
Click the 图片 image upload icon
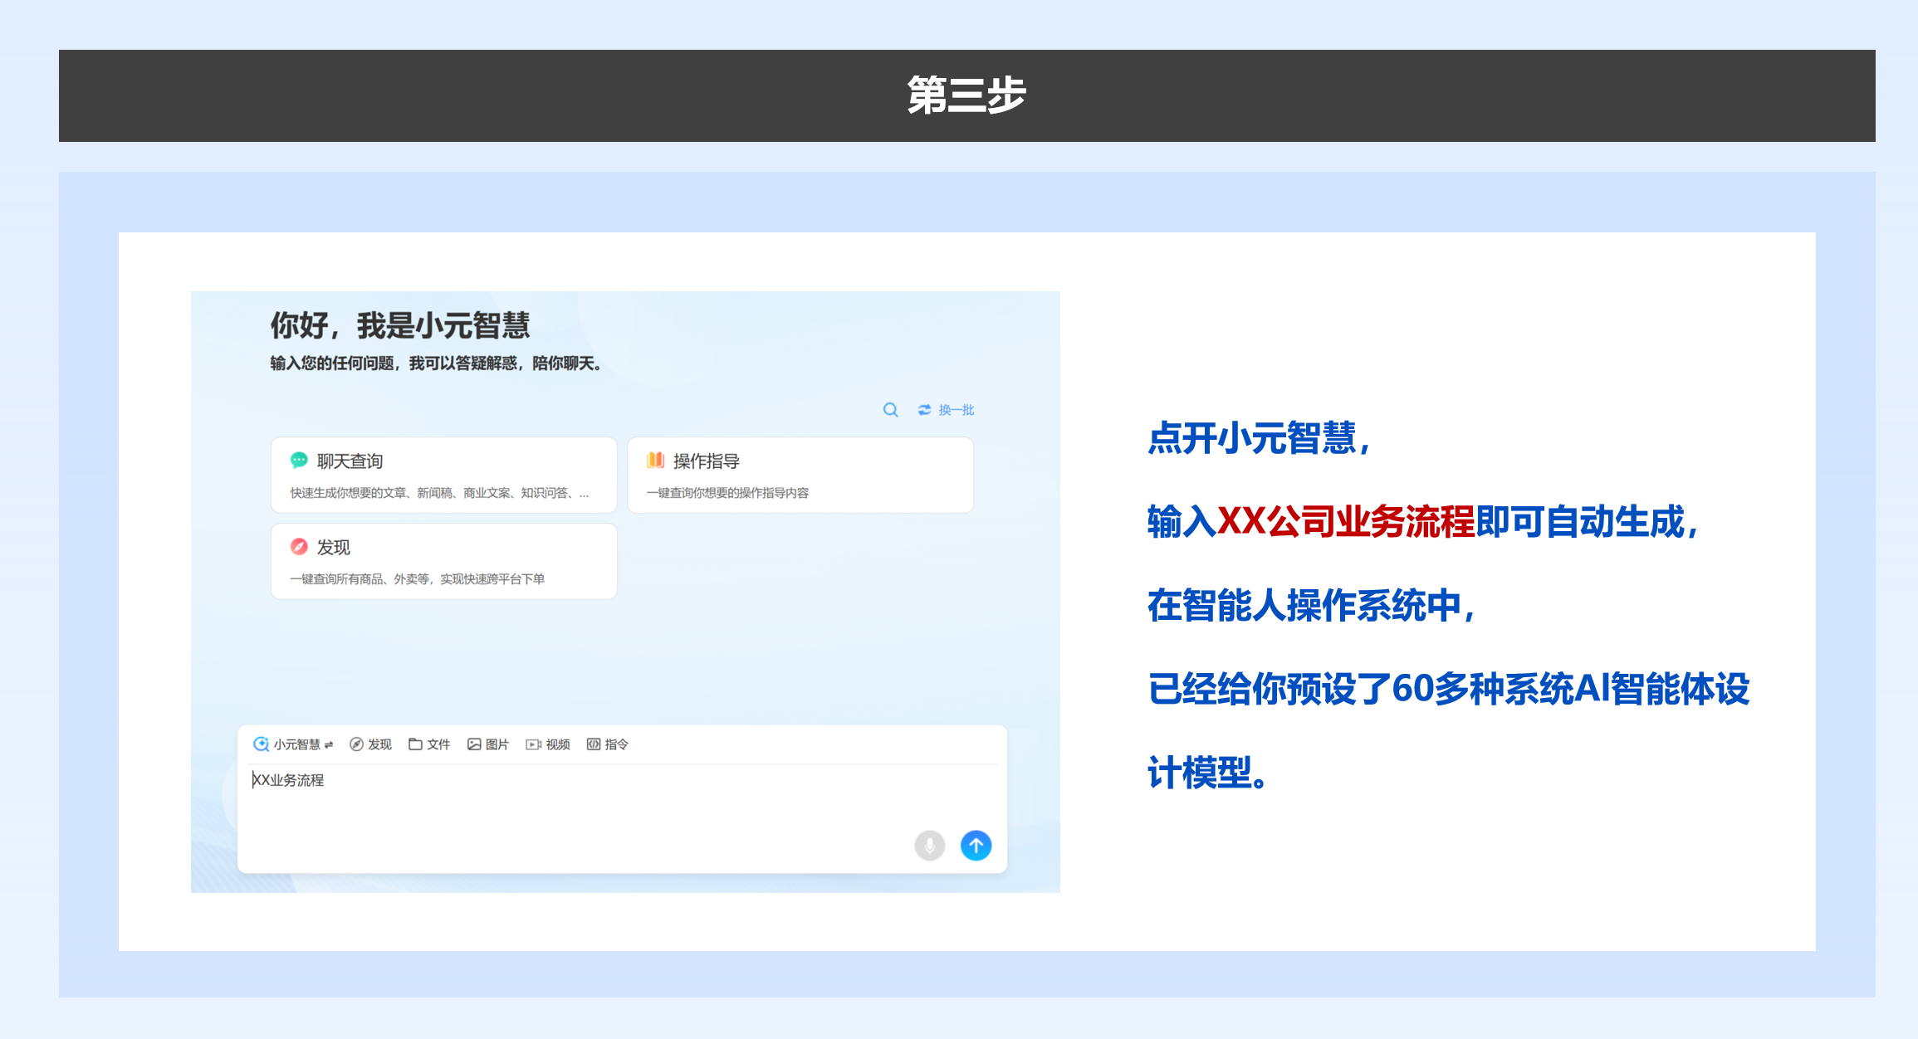(x=474, y=744)
